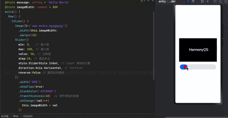
Task: Click the imageWidth value 300
Action: [55, 7]
